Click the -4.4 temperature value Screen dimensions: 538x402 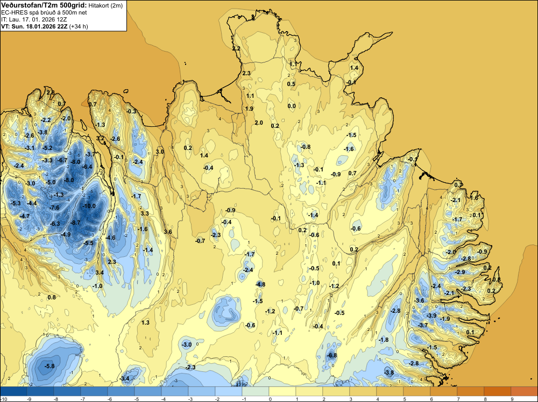(x=32, y=203)
